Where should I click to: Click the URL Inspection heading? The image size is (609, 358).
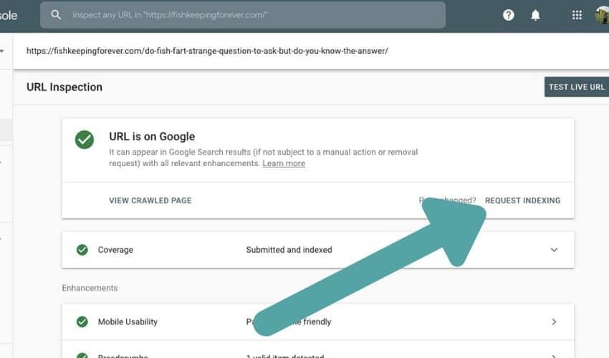pyautogui.click(x=64, y=87)
